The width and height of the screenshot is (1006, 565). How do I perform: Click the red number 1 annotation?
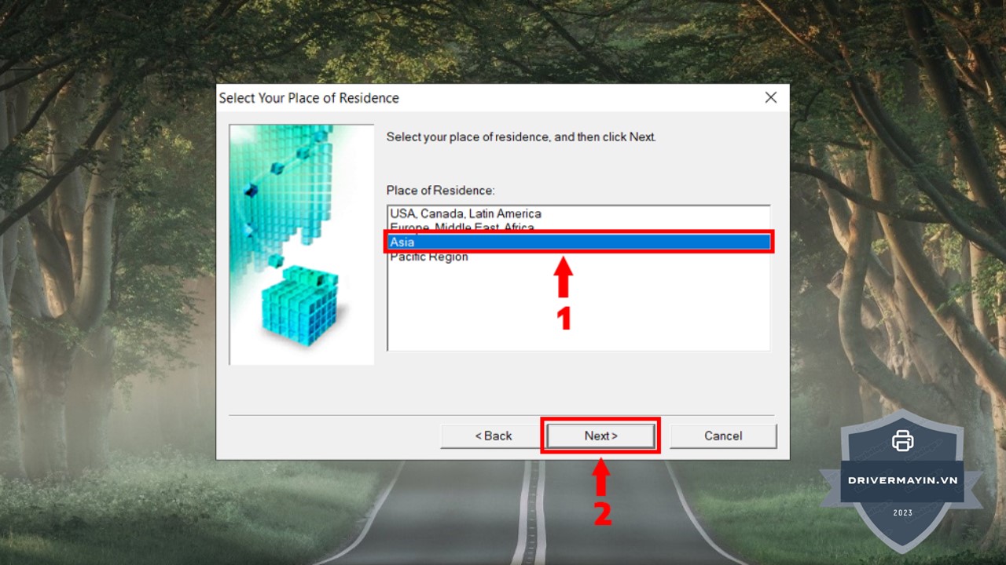click(564, 318)
